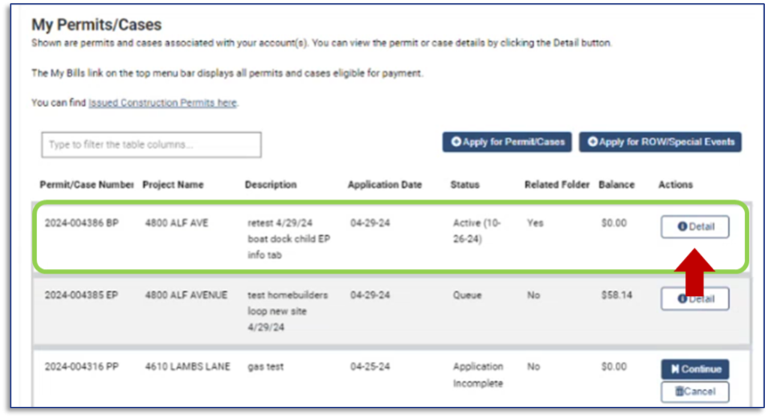Click the plus icon on Apply for ROW/Special Events
The height and width of the screenshot is (418, 768).
[x=592, y=142]
